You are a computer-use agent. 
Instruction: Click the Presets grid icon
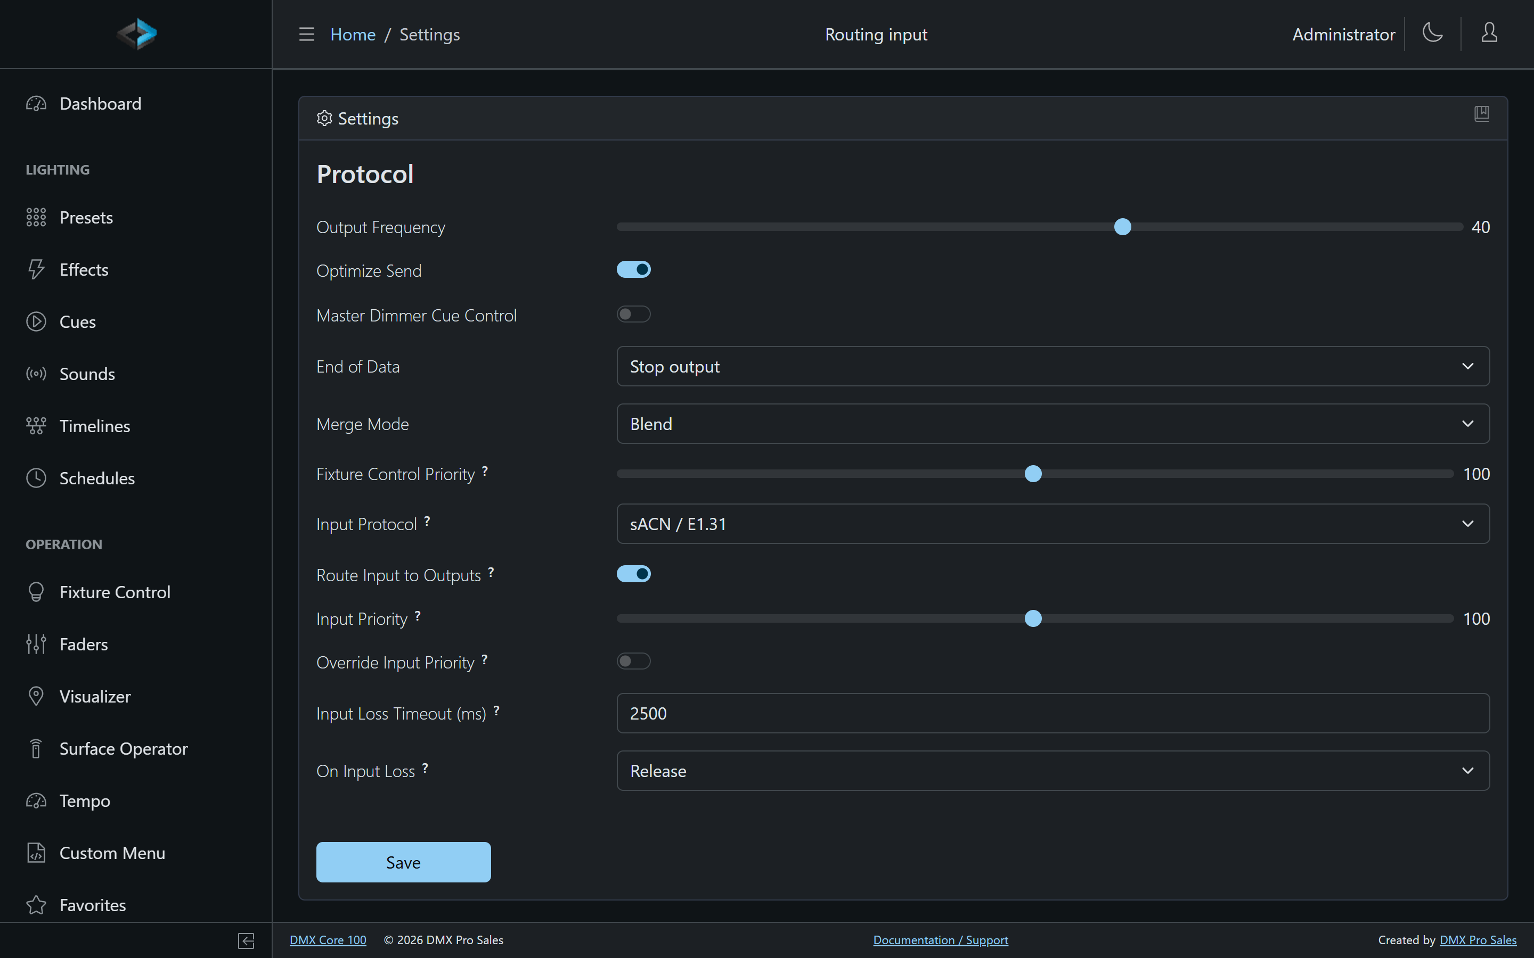[x=36, y=217]
